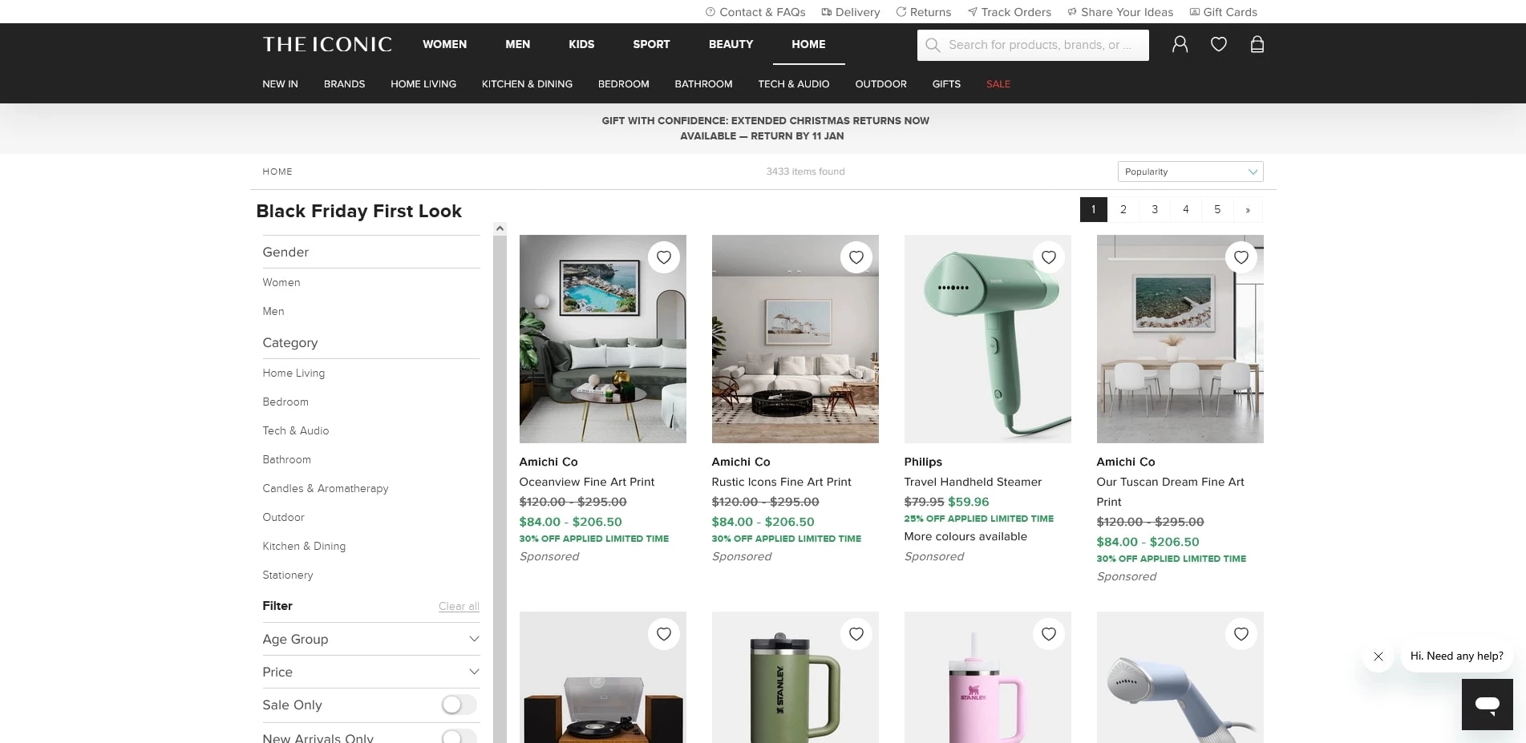Open the live chat widget button

tap(1487, 705)
